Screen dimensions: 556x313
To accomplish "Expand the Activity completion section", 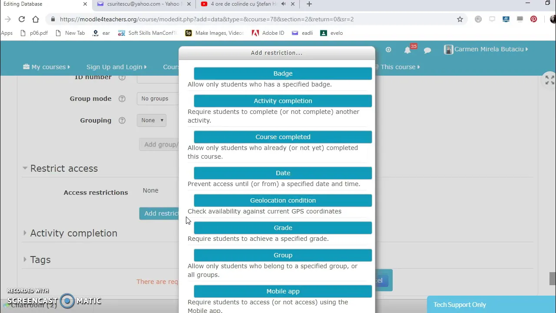I will 69,233.
